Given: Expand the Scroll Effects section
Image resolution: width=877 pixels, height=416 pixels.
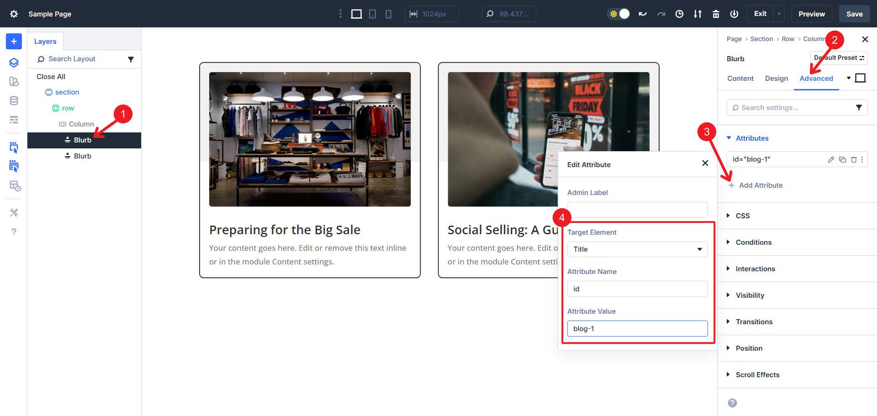Looking at the screenshot, I should (x=757, y=374).
